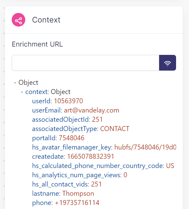Click the CONTACT object type value
This screenshot has height=209, width=189.
(115, 129)
